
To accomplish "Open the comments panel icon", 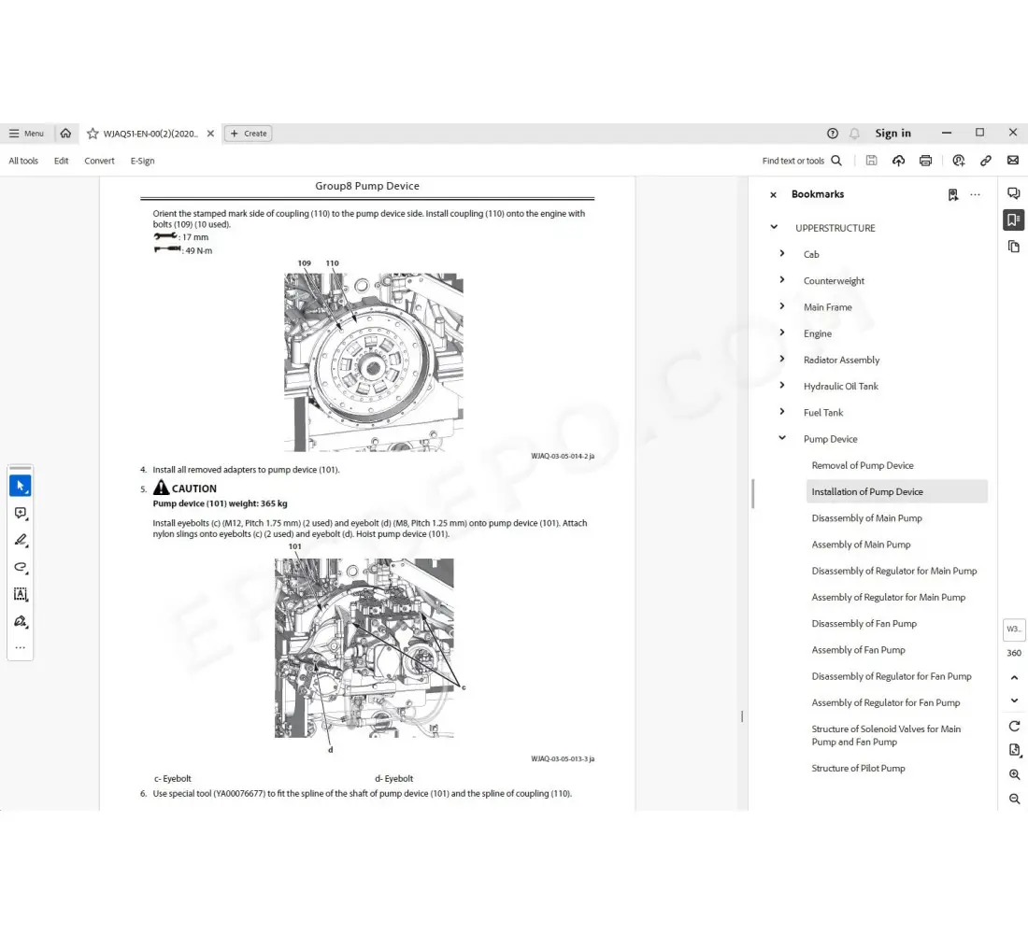I will click(x=1014, y=192).
